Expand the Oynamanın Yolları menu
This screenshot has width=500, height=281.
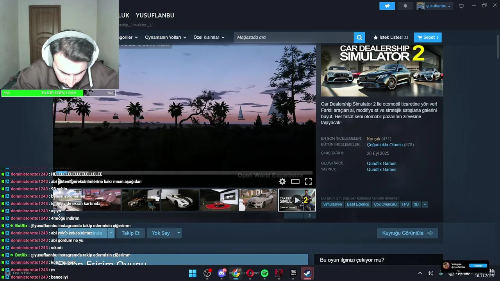165,37
